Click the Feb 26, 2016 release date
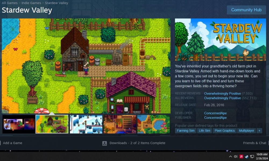The height and width of the screenshot is (161, 269). pos(214,105)
